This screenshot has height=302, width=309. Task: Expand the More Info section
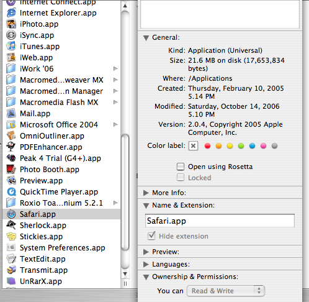146,193
